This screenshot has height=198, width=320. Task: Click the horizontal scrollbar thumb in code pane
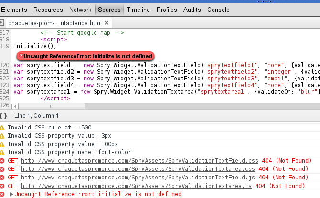coord(52,106)
